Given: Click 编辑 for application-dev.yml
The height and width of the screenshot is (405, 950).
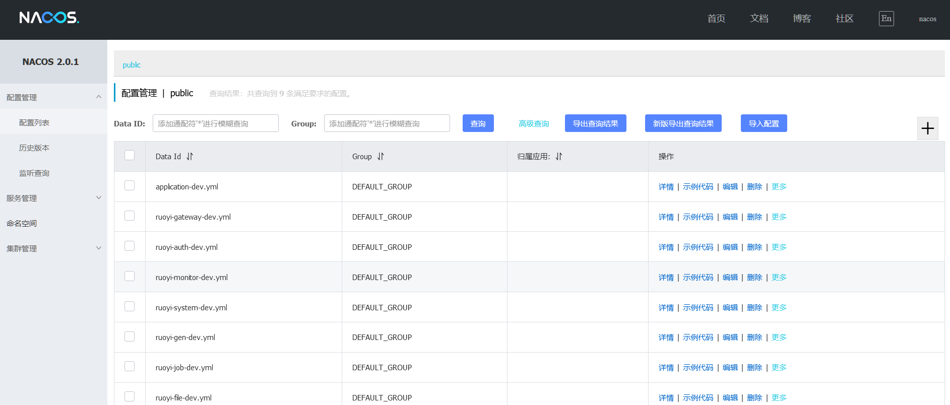Looking at the screenshot, I should 730,187.
